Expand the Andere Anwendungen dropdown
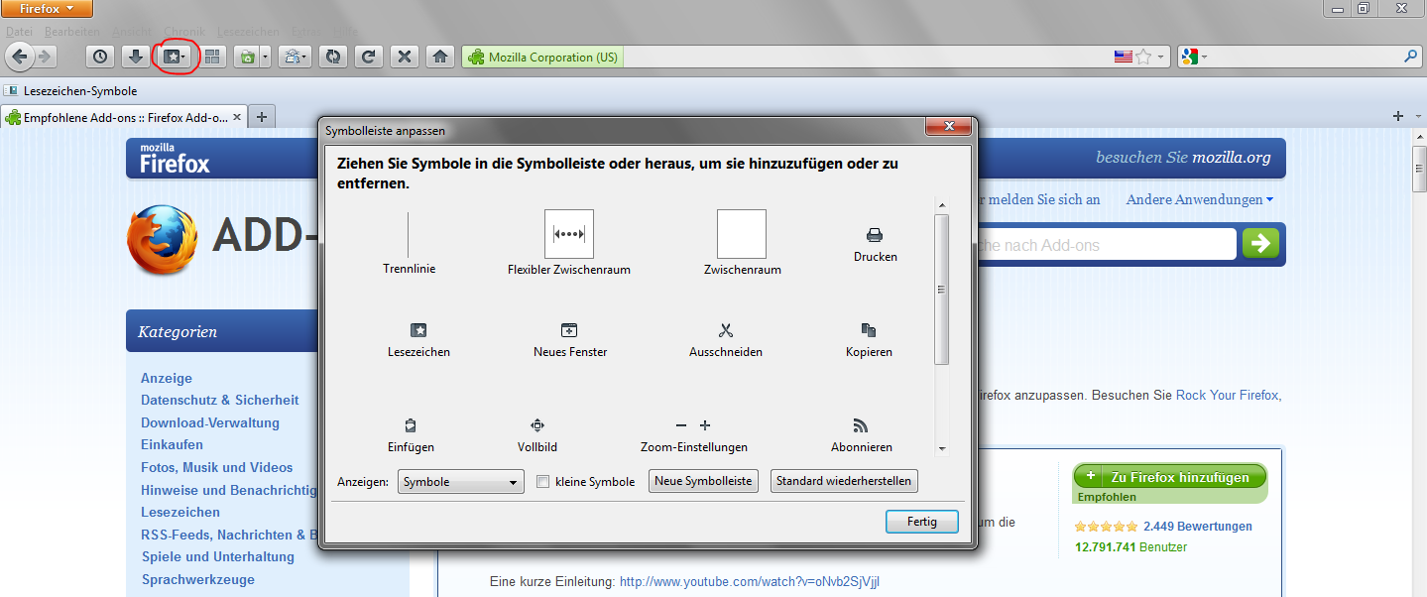1427x597 pixels. point(1200,199)
